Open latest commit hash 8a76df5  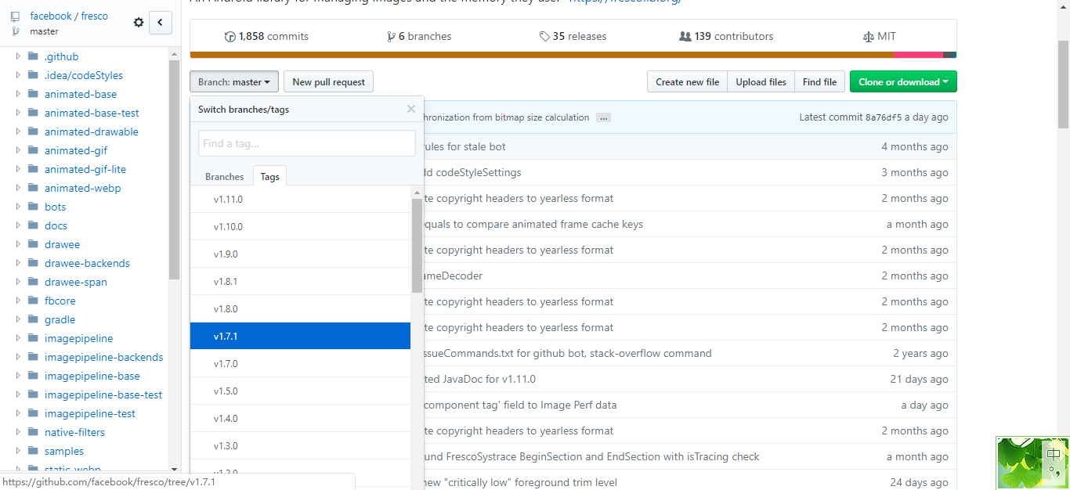(x=884, y=117)
